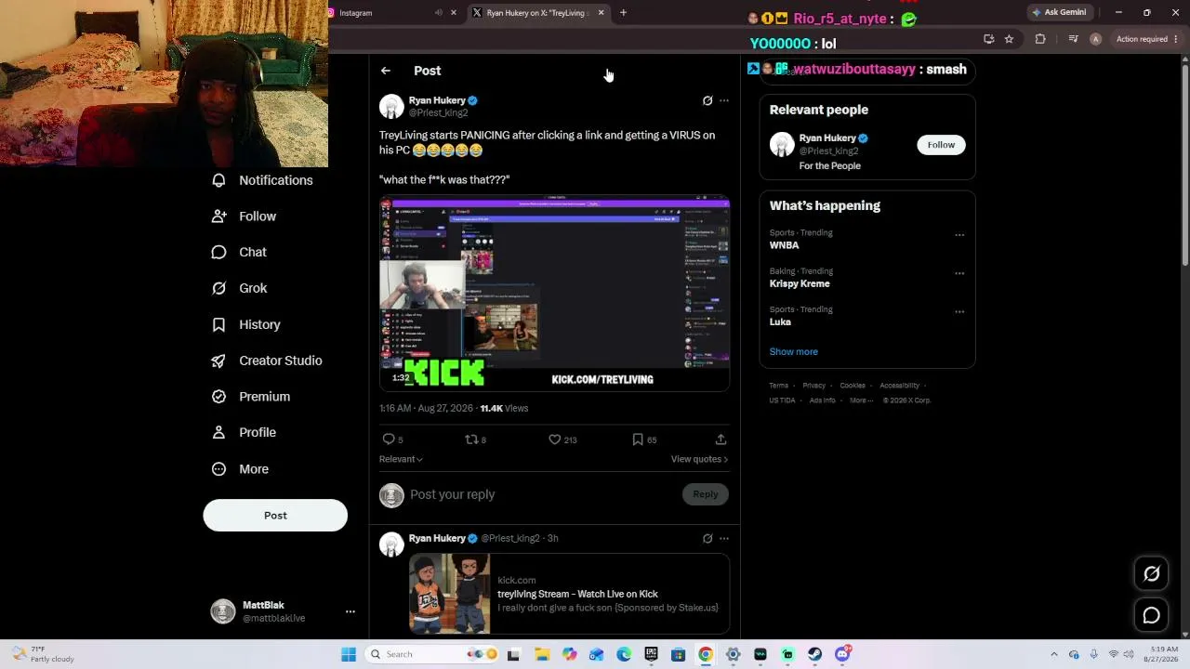
Task: Show hidden system tray icons
Action: click(x=1053, y=654)
